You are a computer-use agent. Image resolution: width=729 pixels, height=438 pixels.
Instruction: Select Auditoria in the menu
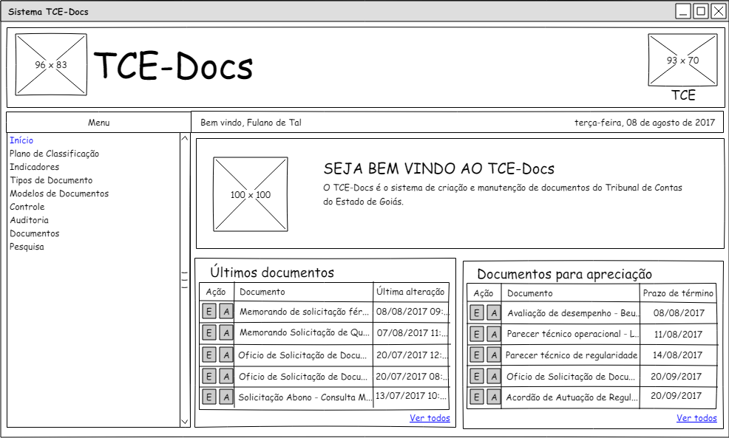click(29, 220)
